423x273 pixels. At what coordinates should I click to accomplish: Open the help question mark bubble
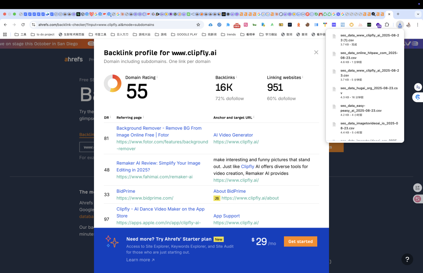[407, 259]
